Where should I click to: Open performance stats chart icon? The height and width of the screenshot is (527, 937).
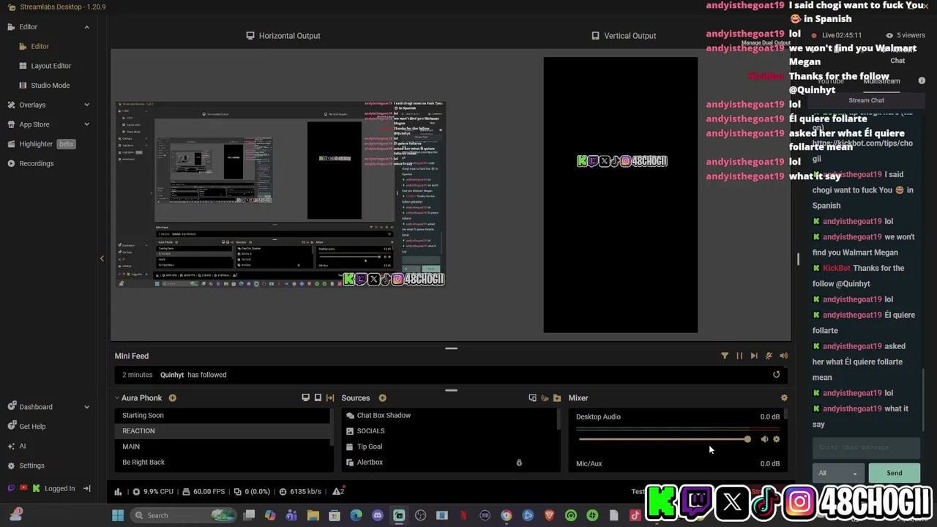pos(117,491)
